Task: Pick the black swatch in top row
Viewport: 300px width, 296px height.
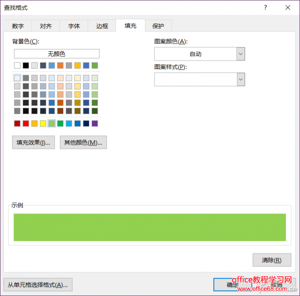Action: pos(26,65)
